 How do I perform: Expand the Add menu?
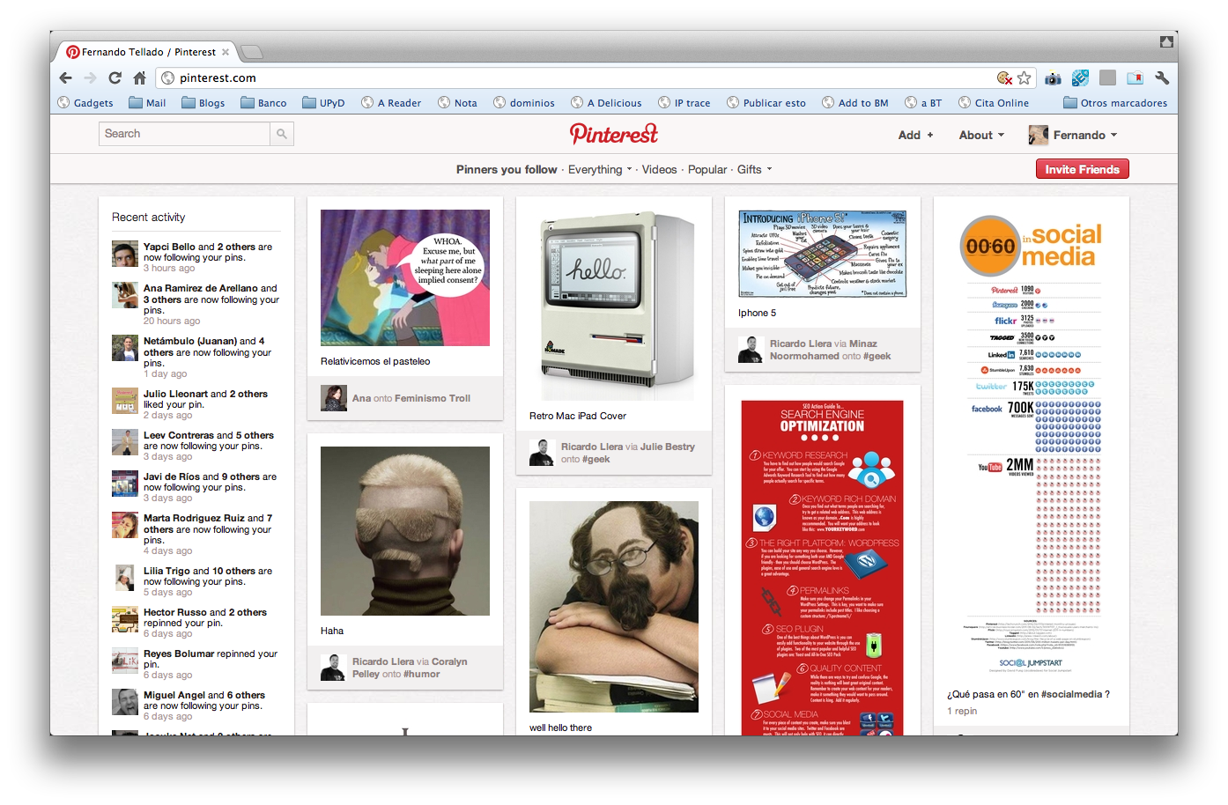point(915,135)
